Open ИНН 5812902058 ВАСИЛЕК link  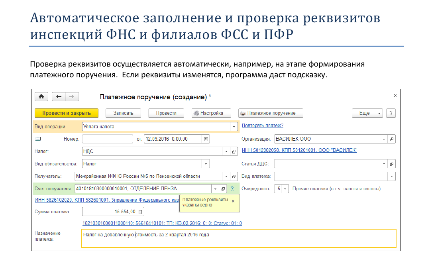(299, 150)
